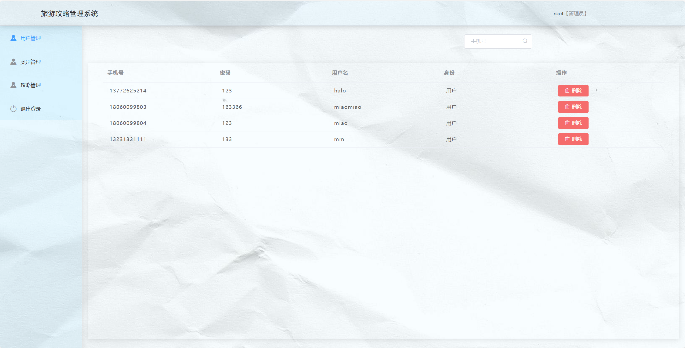The height and width of the screenshot is (348, 685).
Task: Click the 旅游攻略管理系统 title
Action: pos(69,13)
